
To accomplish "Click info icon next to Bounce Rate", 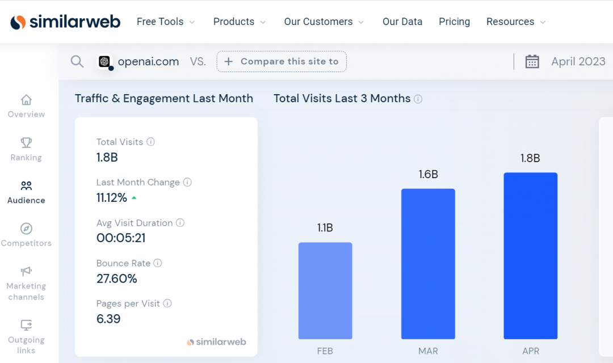I will click(158, 263).
